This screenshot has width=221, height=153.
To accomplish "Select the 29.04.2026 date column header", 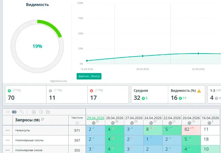I will point(96,118).
